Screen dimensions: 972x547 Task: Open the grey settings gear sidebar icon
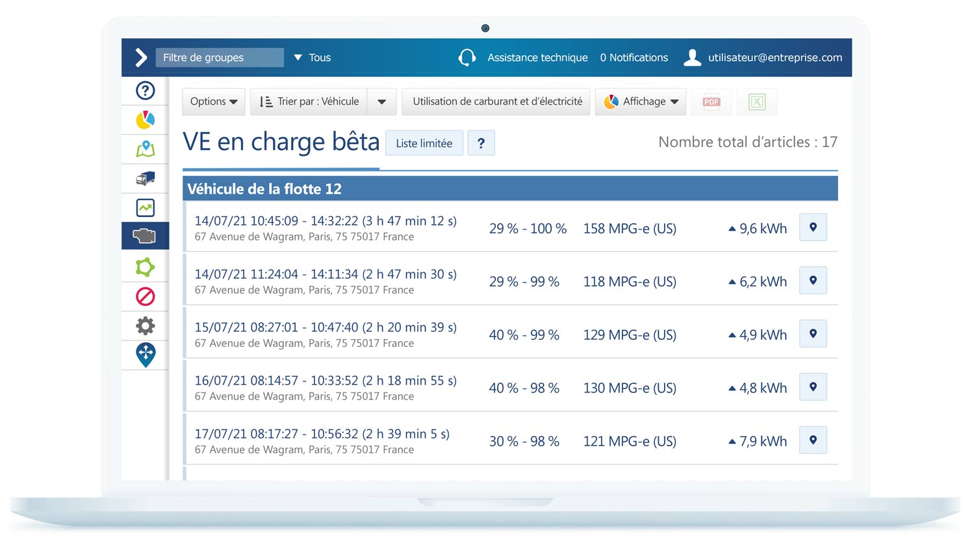[146, 325]
